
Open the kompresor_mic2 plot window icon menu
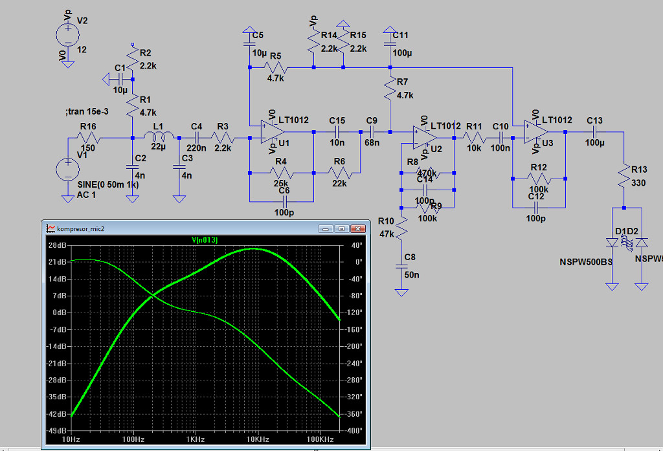click(x=51, y=228)
